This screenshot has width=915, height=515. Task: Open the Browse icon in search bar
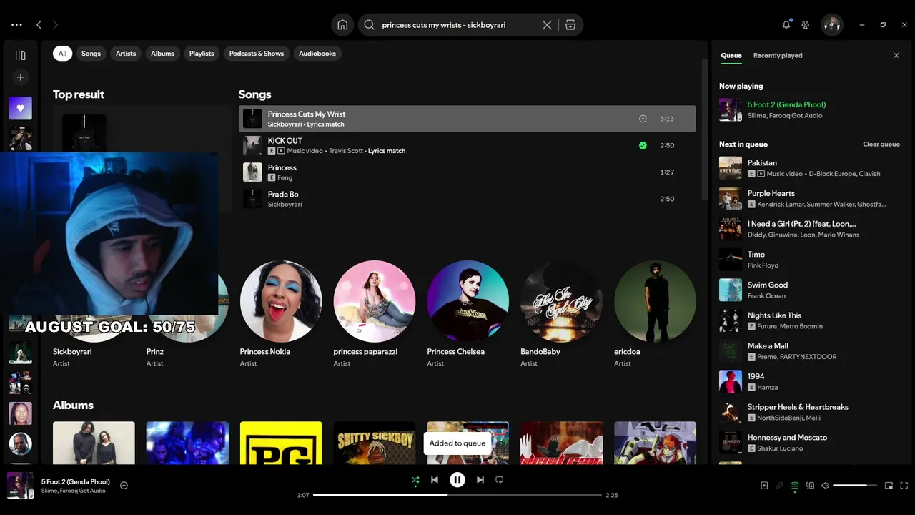point(570,25)
